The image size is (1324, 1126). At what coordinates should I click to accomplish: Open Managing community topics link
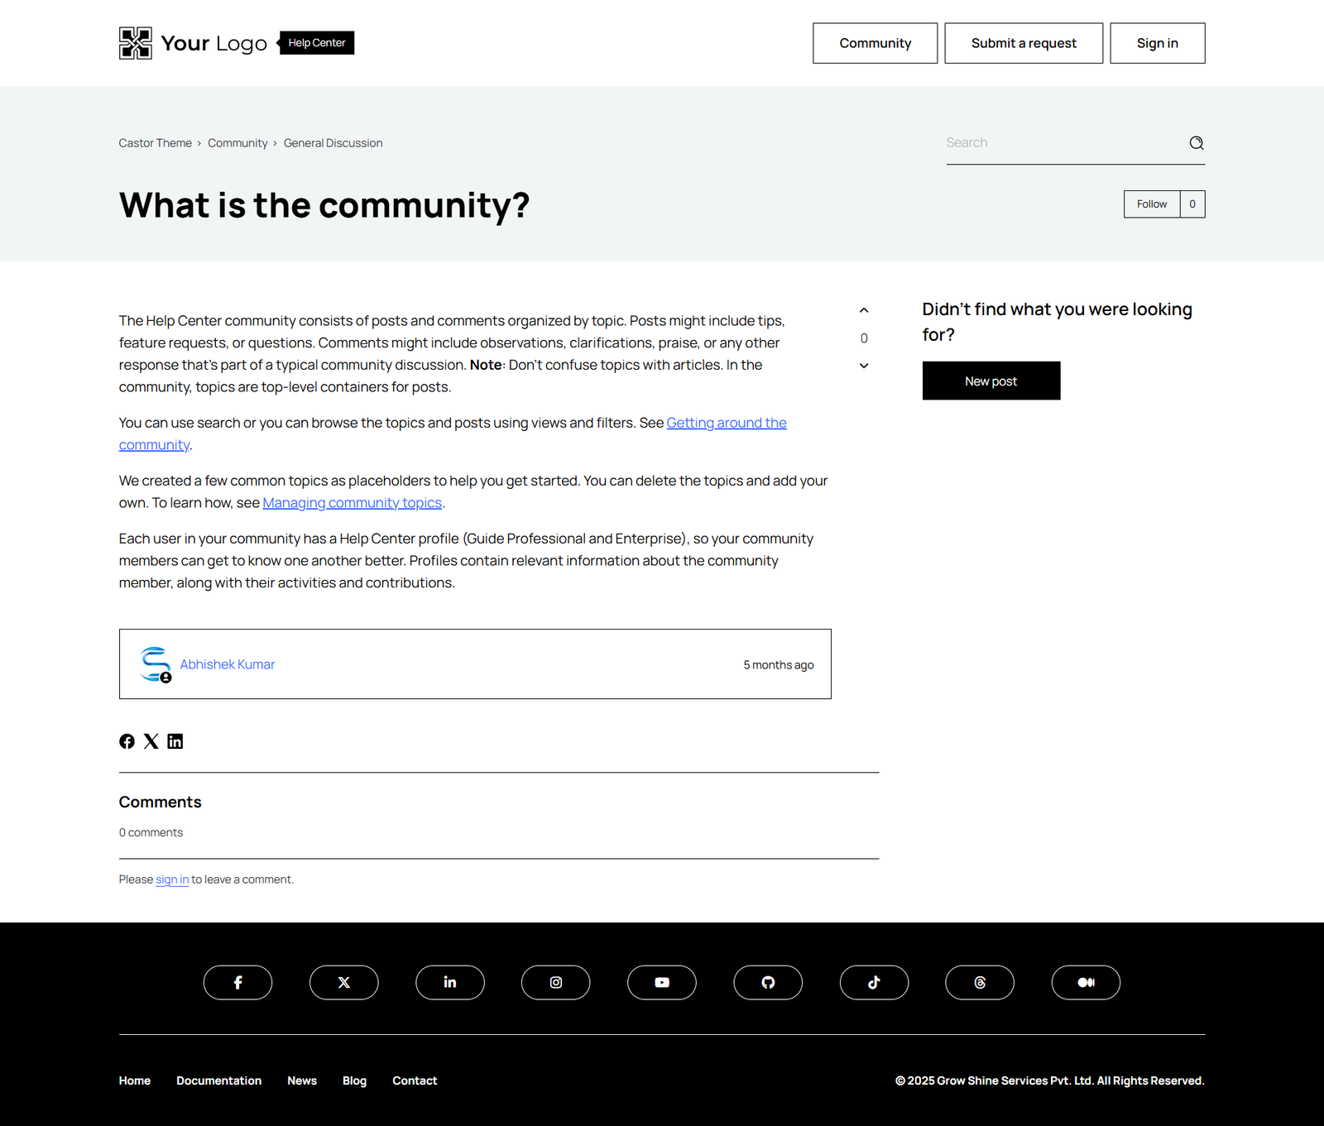(353, 503)
